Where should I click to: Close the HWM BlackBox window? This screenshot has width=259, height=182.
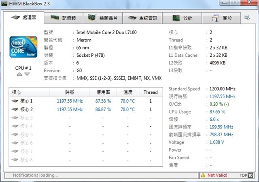point(249,2)
